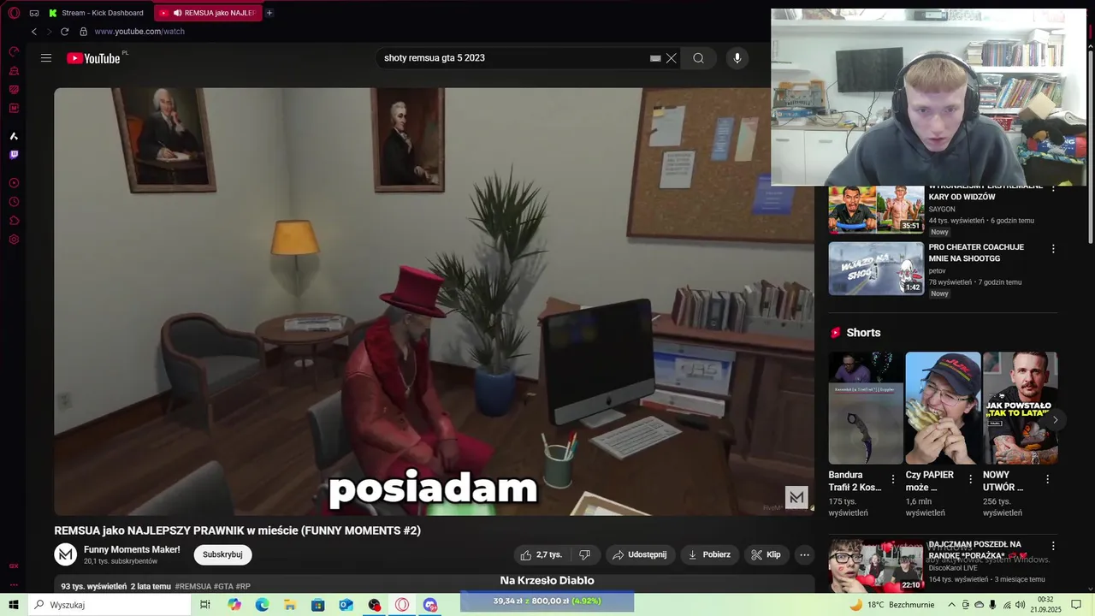The height and width of the screenshot is (616, 1095).
Task: Open DAJCZMAN POSZEDŁ NA RANDKĘ thumbnail
Action: 876,566
